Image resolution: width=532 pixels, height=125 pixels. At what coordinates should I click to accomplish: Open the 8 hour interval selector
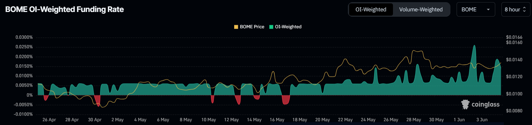[x=516, y=10]
